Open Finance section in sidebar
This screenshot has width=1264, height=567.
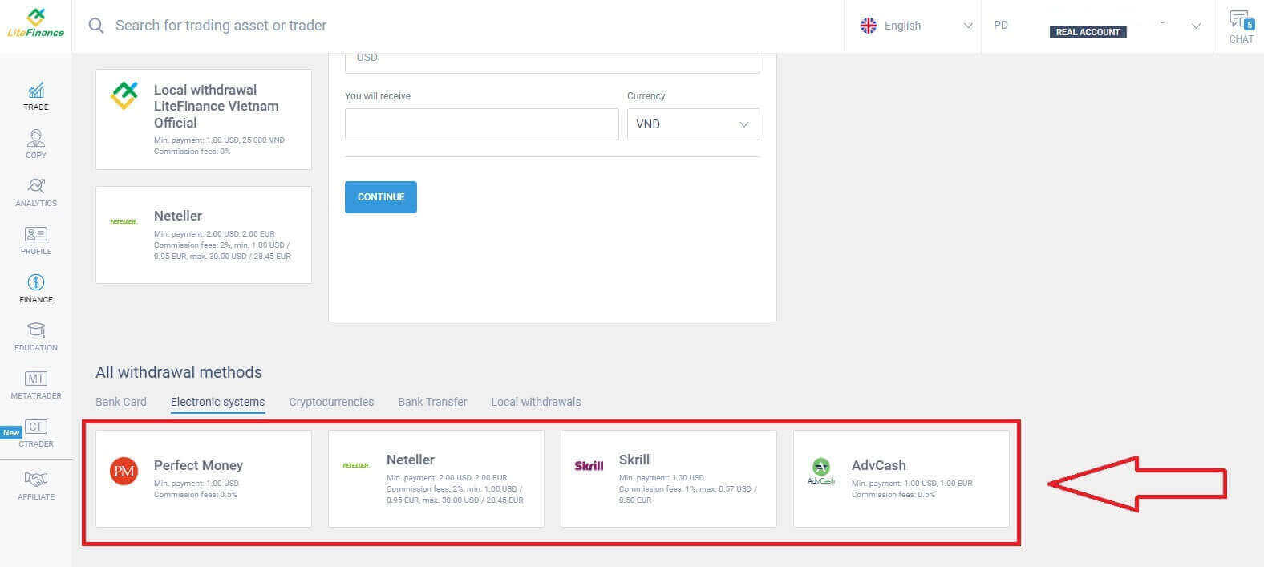coord(36,289)
